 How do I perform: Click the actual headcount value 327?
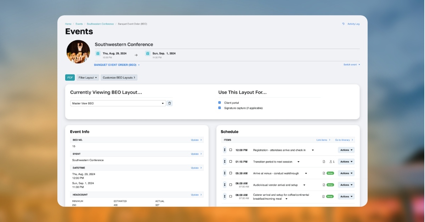158,205
